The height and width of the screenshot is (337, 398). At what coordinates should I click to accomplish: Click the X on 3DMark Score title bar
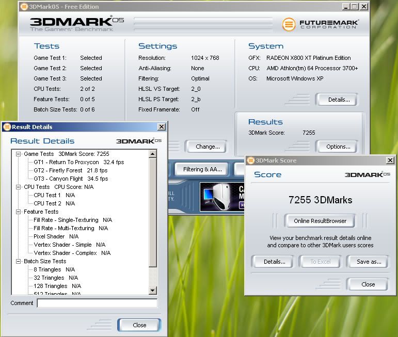click(x=390, y=161)
